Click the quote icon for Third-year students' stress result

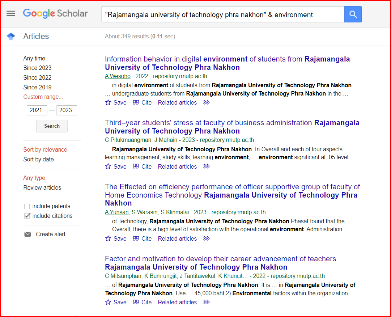pyautogui.click(x=136, y=166)
